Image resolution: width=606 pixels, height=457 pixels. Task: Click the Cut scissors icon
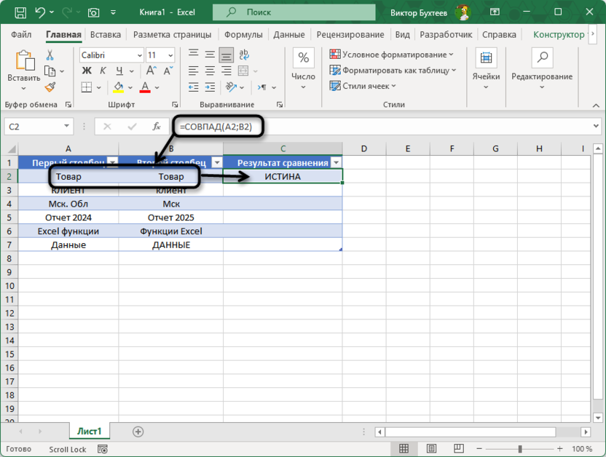pos(50,55)
